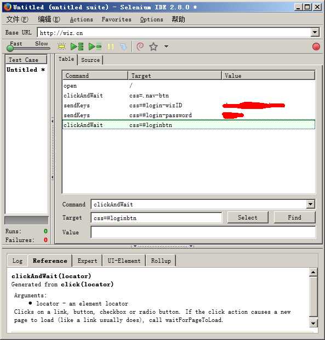
Task: Switch to the Source tab
Action: 90,60
